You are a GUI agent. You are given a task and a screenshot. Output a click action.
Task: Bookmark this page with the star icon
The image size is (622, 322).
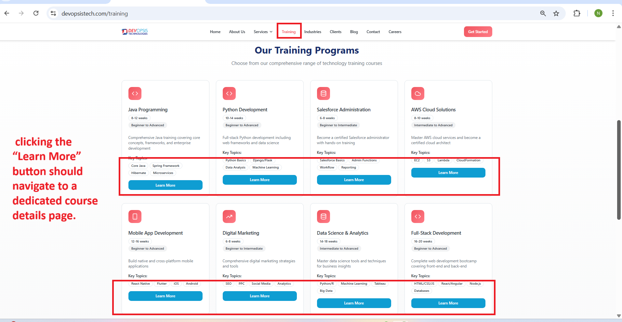pyautogui.click(x=556, y=13)
